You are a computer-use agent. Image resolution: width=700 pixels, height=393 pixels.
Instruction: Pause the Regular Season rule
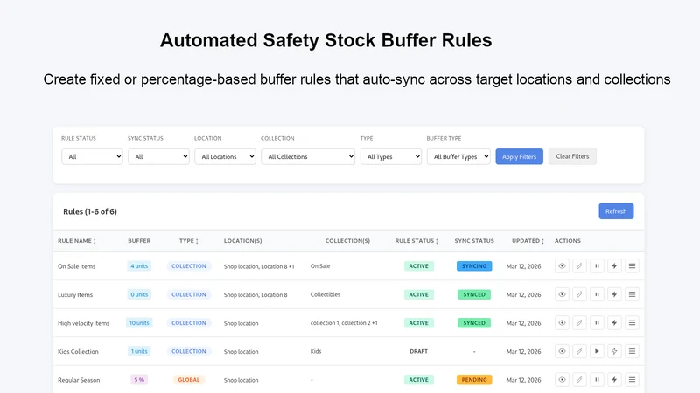[x=597, y=380]
